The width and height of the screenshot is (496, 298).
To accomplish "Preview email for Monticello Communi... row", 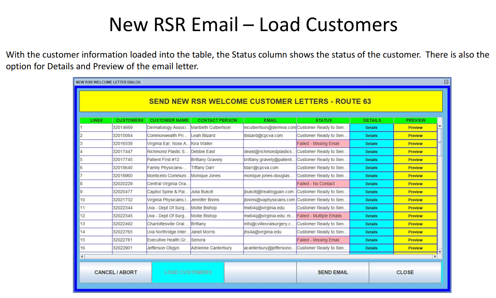I will point(415,176).
